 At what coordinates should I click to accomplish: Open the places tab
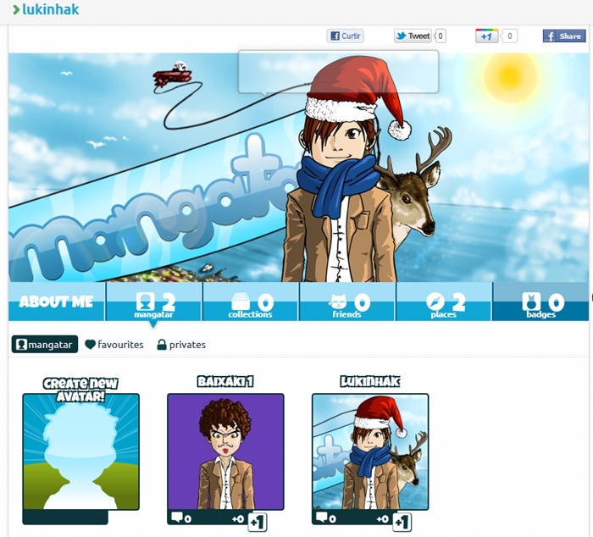[445, 302]
